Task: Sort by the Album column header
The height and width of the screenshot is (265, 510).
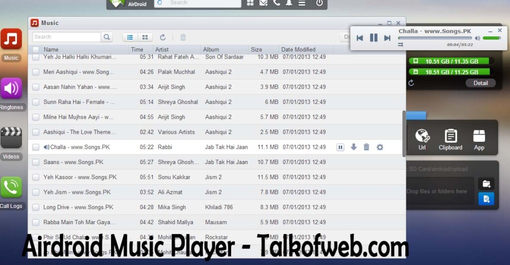Action: pyautogui.click(x=211, y=50)
